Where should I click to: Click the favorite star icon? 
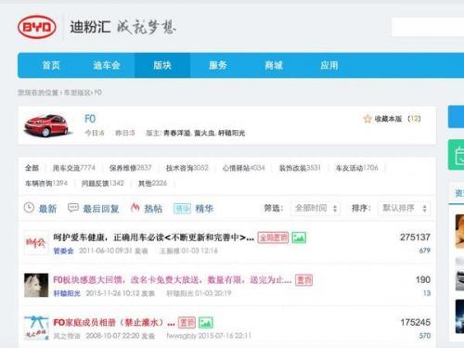367,119
